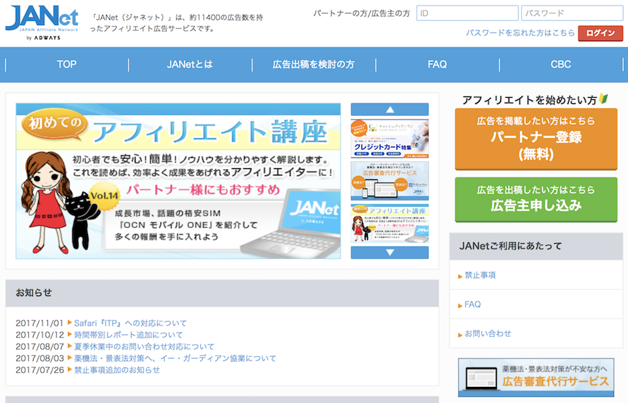Click the date 2017/10/12
The image size is (628, 403).
(40, 335)
